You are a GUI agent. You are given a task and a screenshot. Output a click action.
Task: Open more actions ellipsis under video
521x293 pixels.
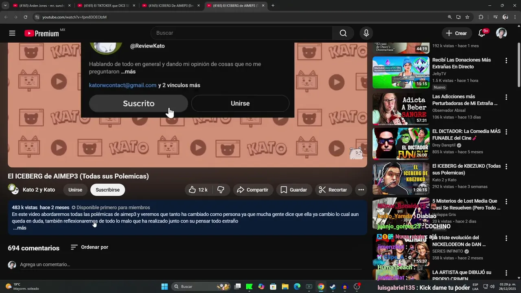click(x=361, y=190)
